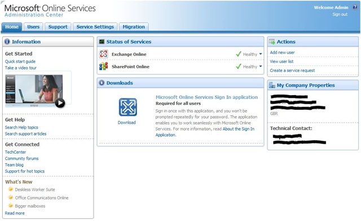This screenshot has width=361, height=224.
Task: Select the Migration tab
Action: (x=134, y=27)
